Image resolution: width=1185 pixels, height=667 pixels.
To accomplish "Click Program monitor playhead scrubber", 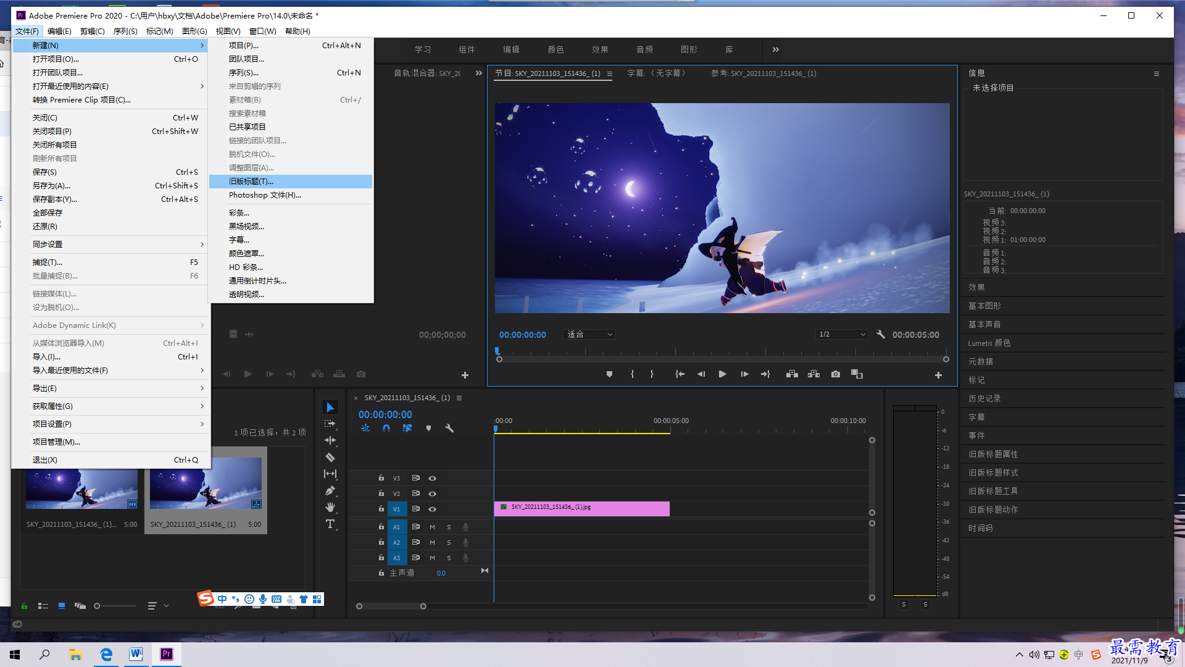I will point(497,351).
